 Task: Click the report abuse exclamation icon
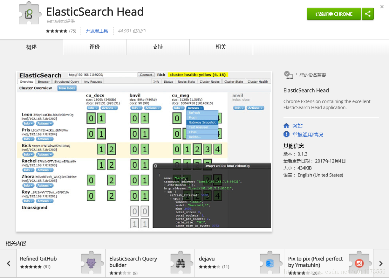(x=286, y=135)
